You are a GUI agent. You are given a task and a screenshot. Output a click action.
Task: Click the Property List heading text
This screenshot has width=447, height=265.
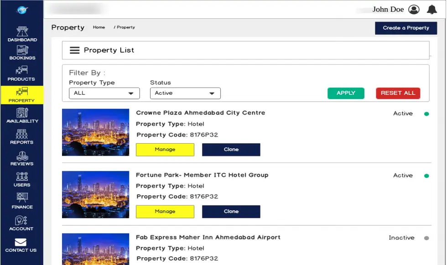coord(109,51)
